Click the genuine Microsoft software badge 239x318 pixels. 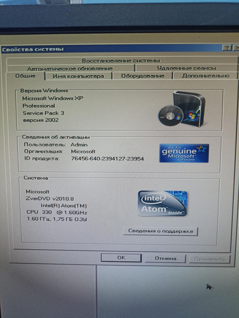[x=184, y=153]
